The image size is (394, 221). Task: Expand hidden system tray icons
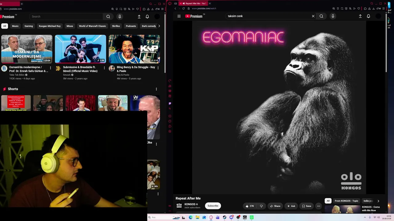click(x=365, y=217)
